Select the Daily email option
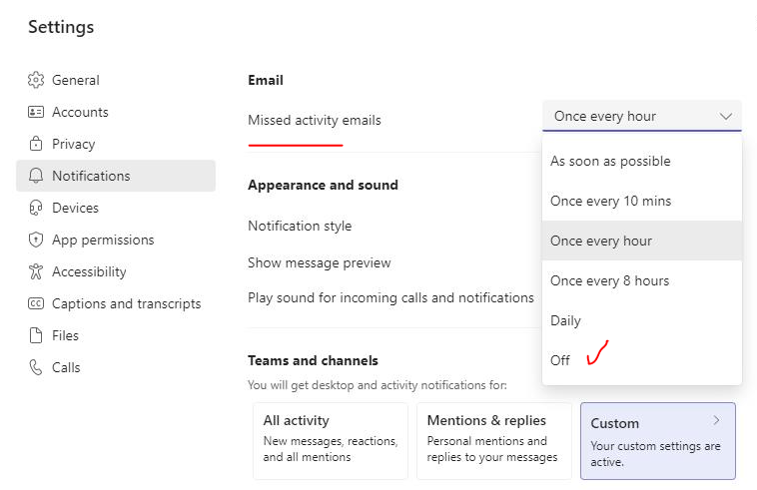The width and height of the screenshot is (757, 490). tap(642, 320)
